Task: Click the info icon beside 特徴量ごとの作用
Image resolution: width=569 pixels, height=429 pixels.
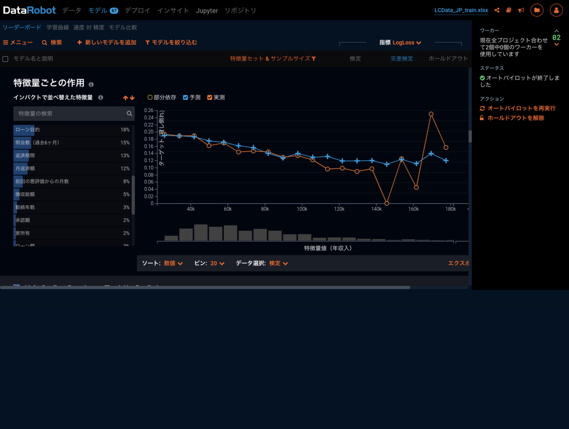Action: (x=91, y=84)
